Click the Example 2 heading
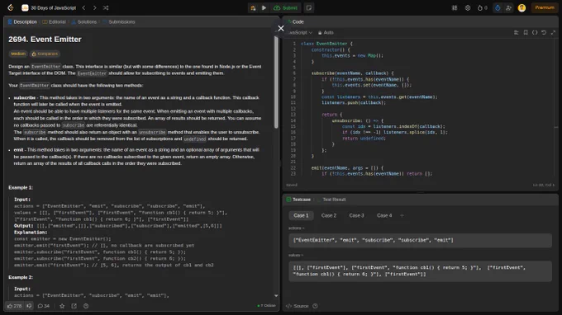 coord(21,277)
